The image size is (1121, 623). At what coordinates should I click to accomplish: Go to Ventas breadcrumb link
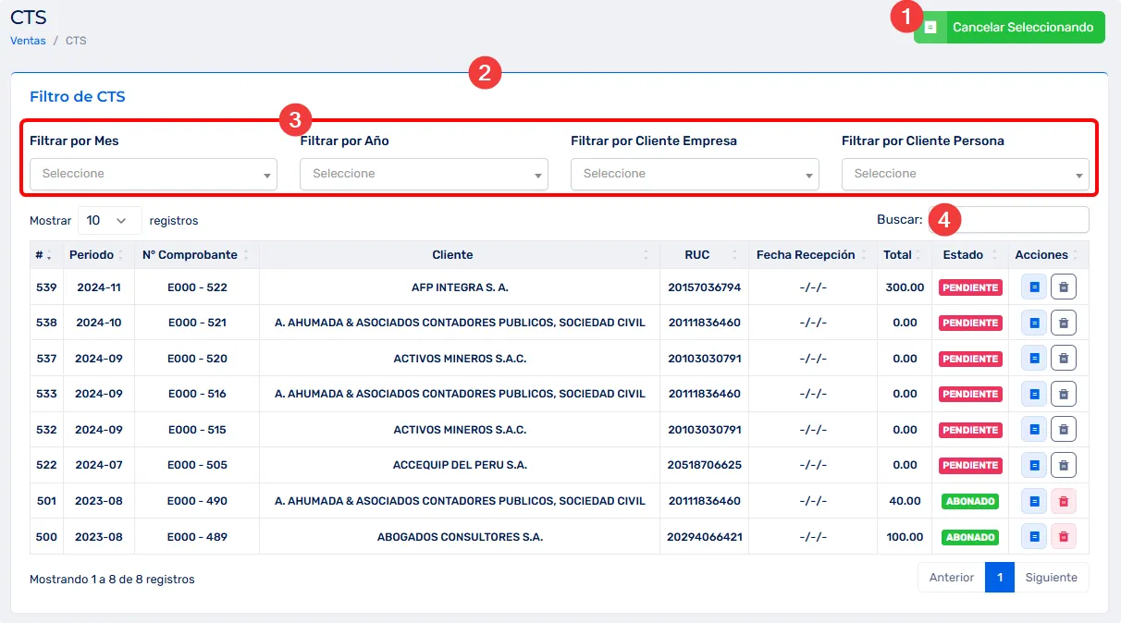(28, 41)
